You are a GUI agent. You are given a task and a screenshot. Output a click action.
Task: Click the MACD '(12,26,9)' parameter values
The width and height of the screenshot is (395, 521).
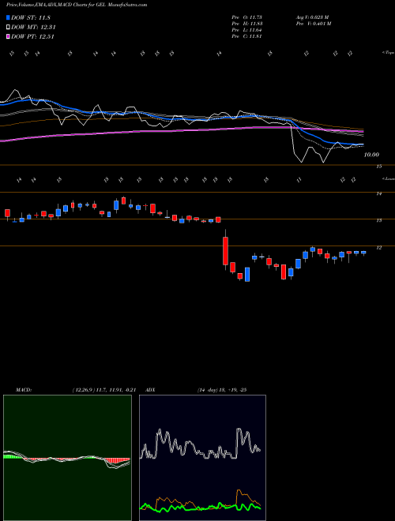[103, 390]
